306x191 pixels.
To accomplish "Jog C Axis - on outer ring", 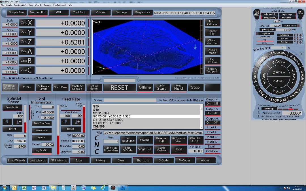I will click(x=262, y=94).
